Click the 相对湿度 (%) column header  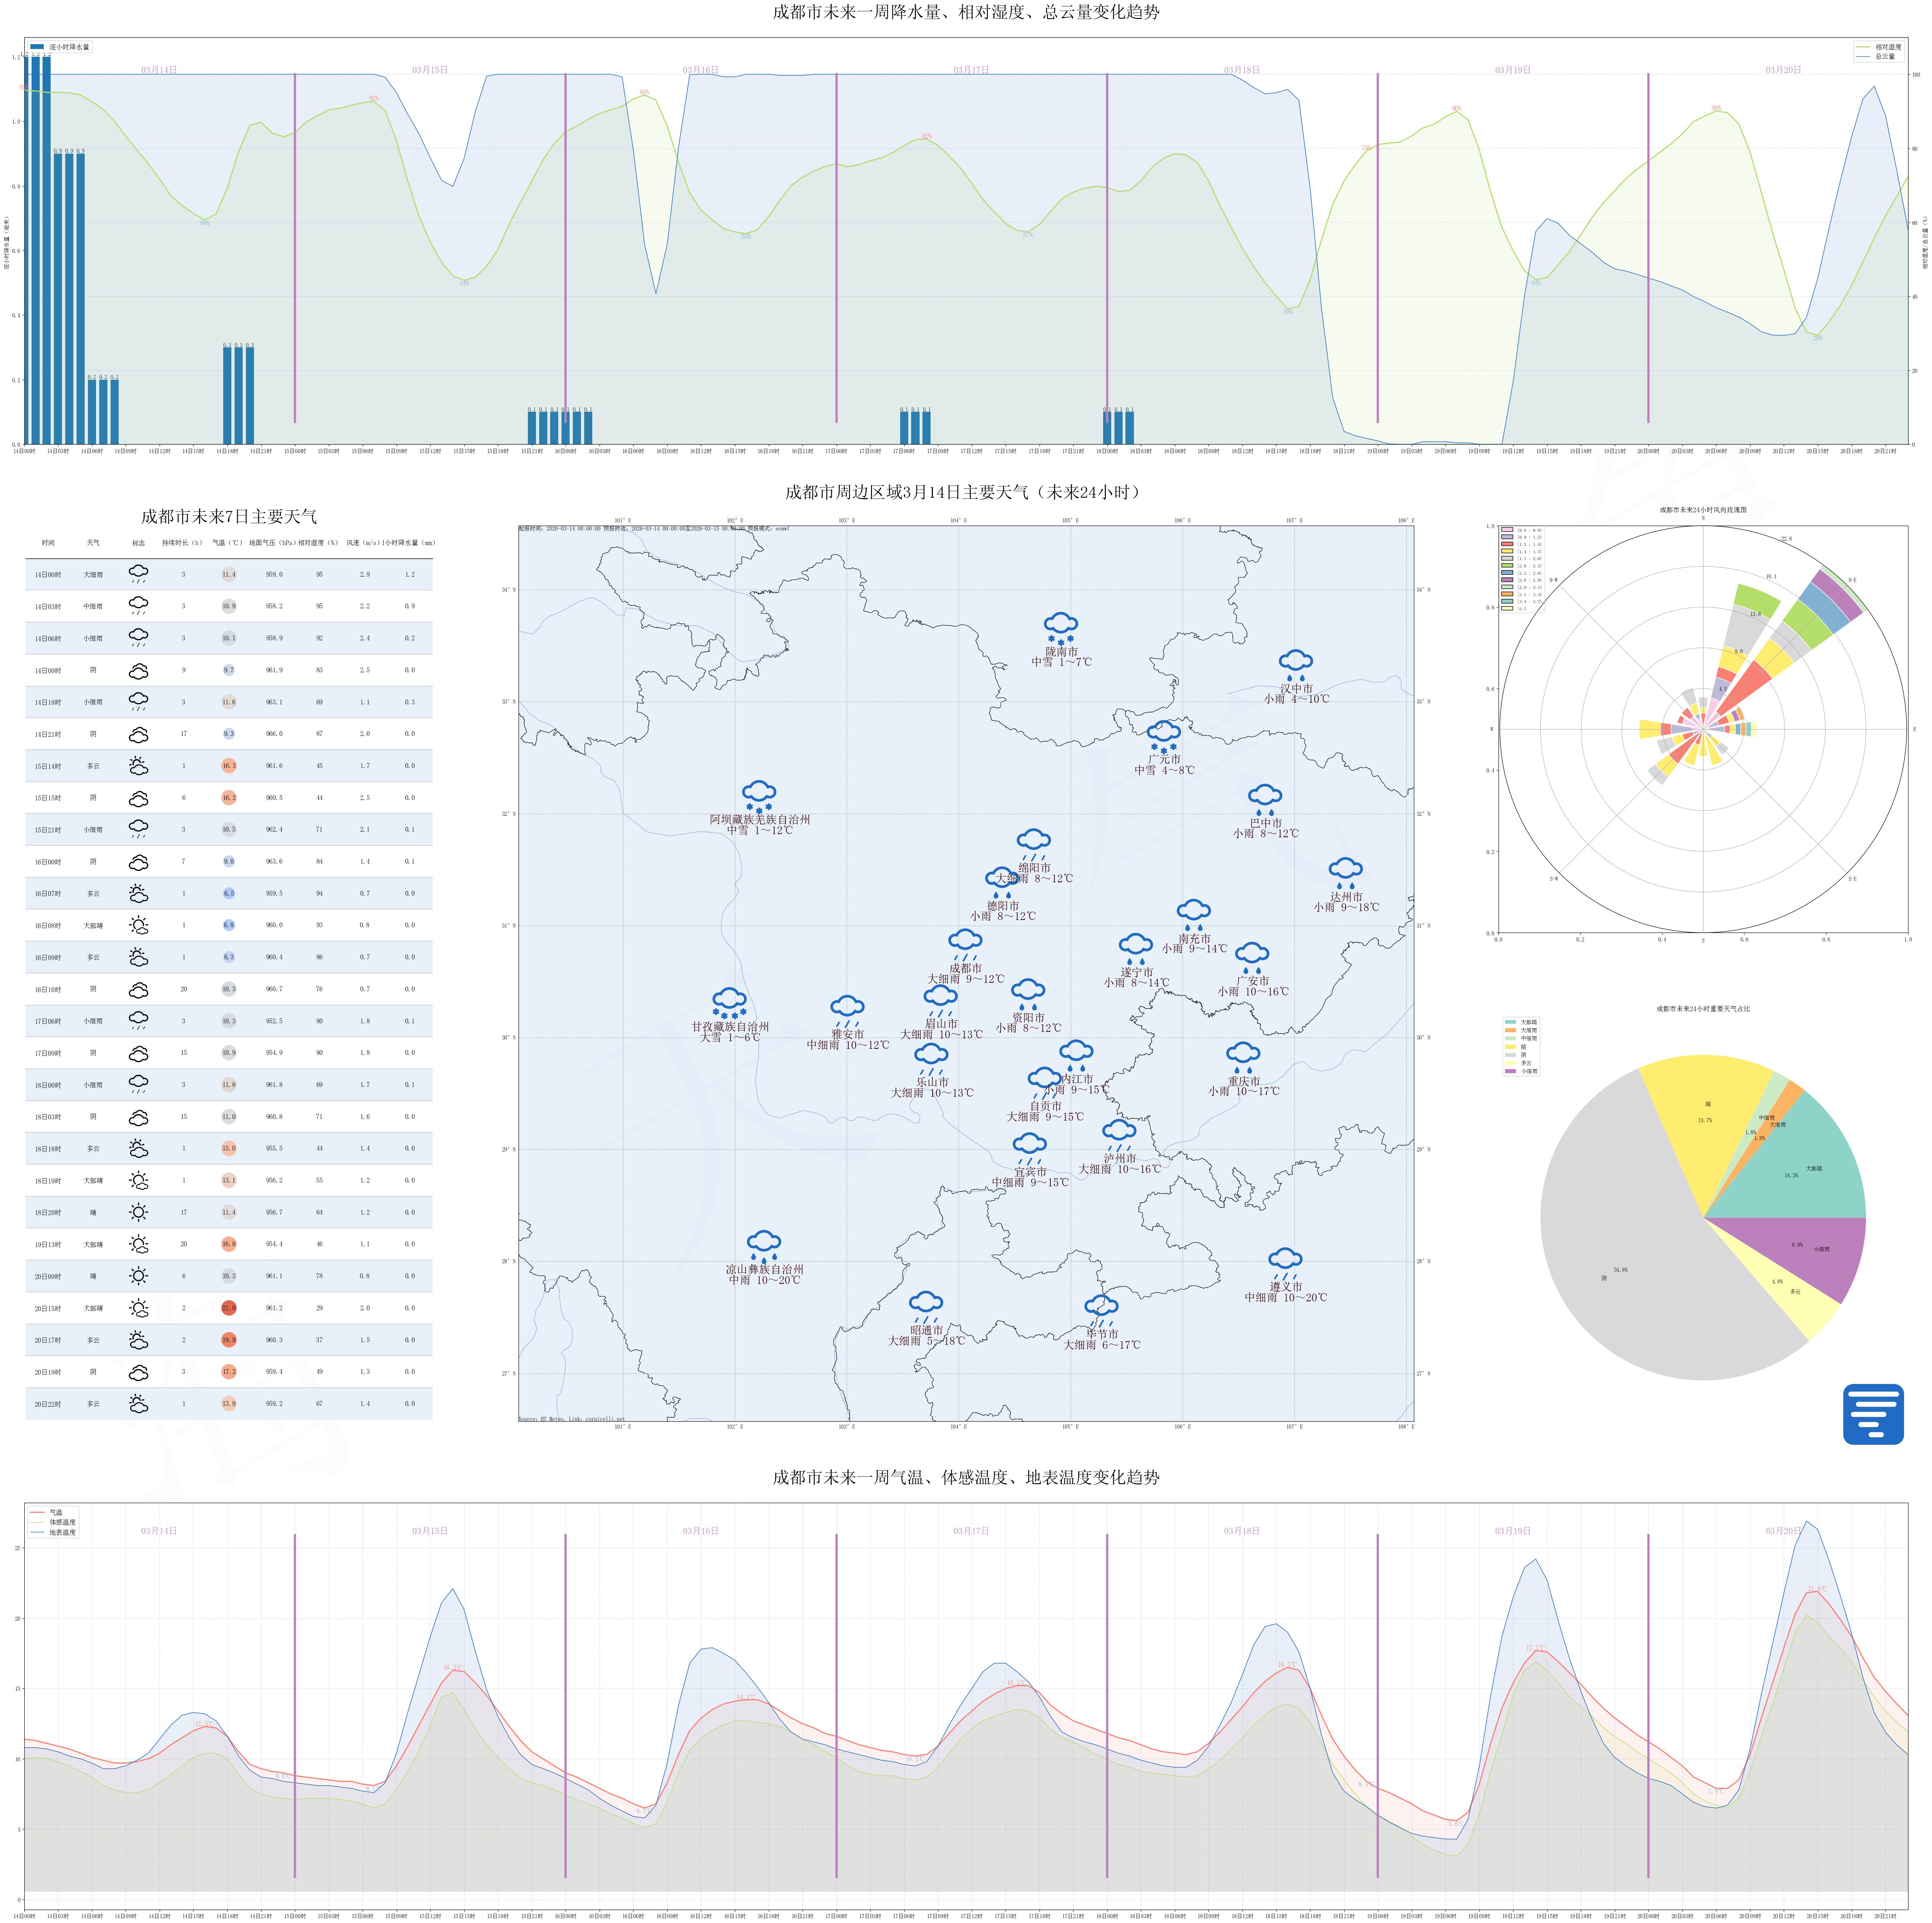(319, 543)
